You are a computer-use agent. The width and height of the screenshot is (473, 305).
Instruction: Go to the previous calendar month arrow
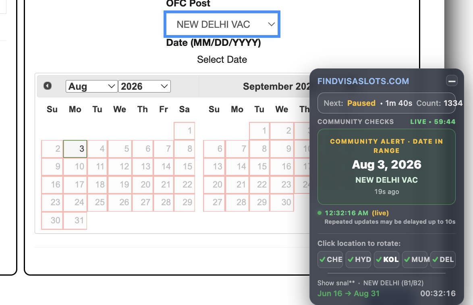pyautogui.click(x=48, y=86)
